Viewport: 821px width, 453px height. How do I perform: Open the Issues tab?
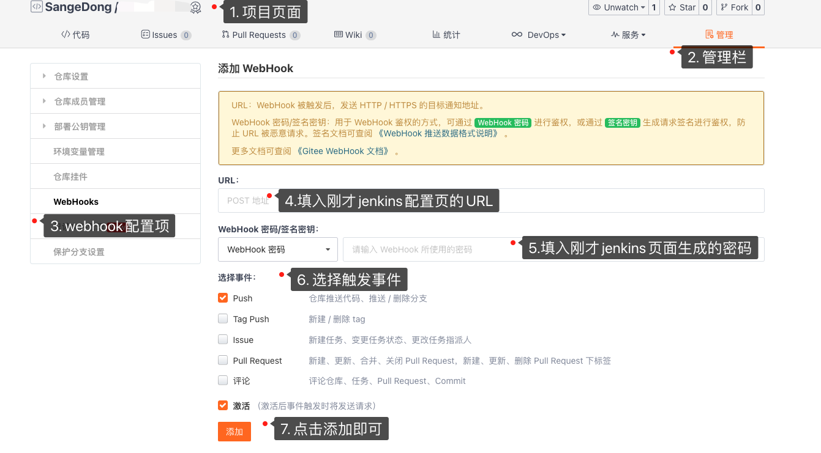pyautogui.click(x=165, y=35)
